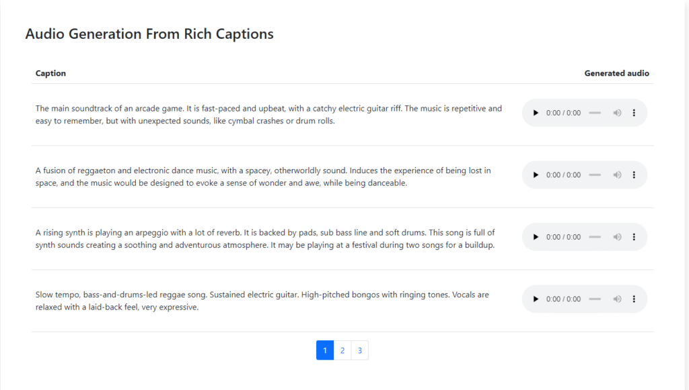Play the slow tempo reggae song audio
This screenshot has width=689, height=390.
coord(536,299)
